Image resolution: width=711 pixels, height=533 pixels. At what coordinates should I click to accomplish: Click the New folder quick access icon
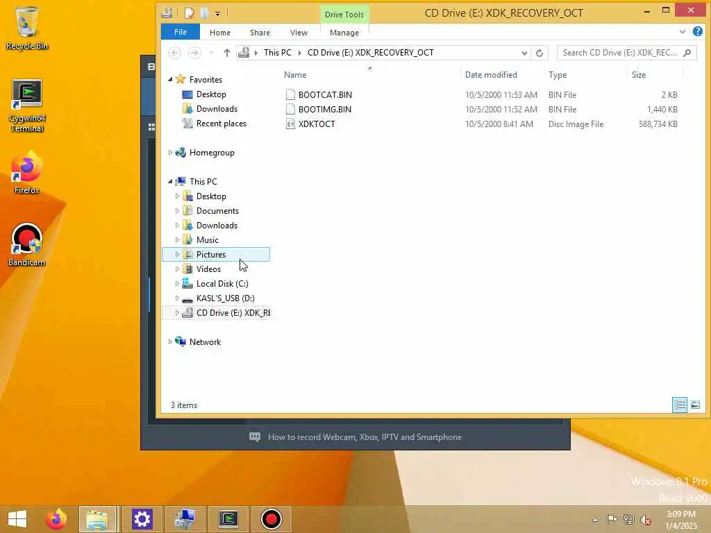[204, 13]
